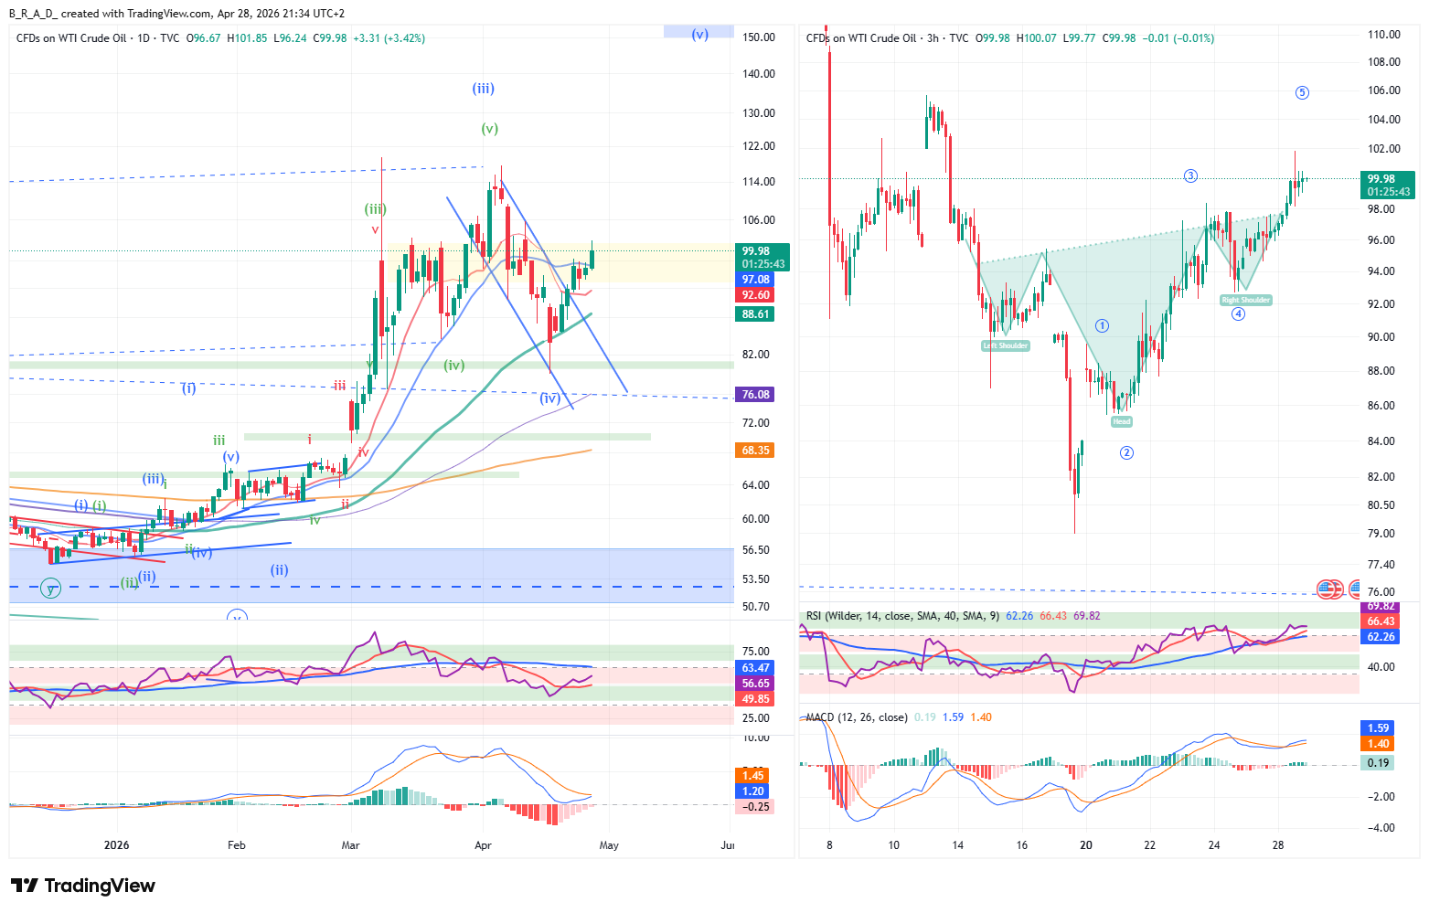This screenshot has width=1429, height=913.
Task: Click the circled 1 wave marker
Action: click(1102, 325)
